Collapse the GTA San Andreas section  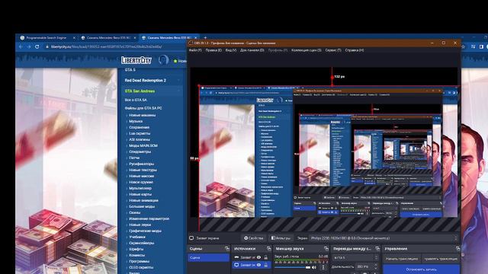[178, 91]
